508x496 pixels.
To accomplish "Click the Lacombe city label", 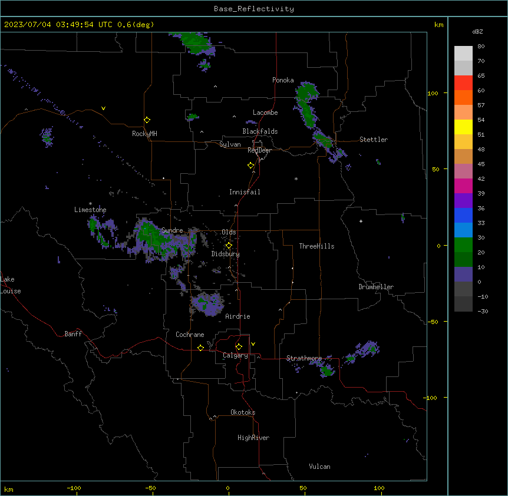I will click(265, 113).
